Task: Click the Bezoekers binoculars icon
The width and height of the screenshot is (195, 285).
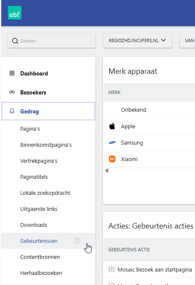Action: pyautogui.click(x=12, y=92)
